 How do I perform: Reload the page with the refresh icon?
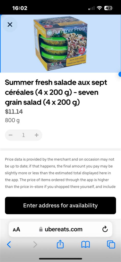click(x=105, y=229)
